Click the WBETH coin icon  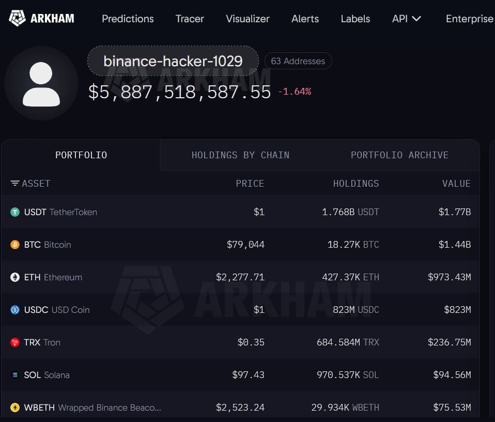[15, 407]
